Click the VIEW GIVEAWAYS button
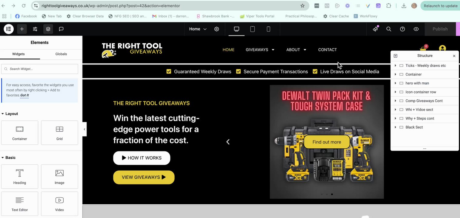Image resolution: width=460 pixels, height=218 pixels. 144,177
